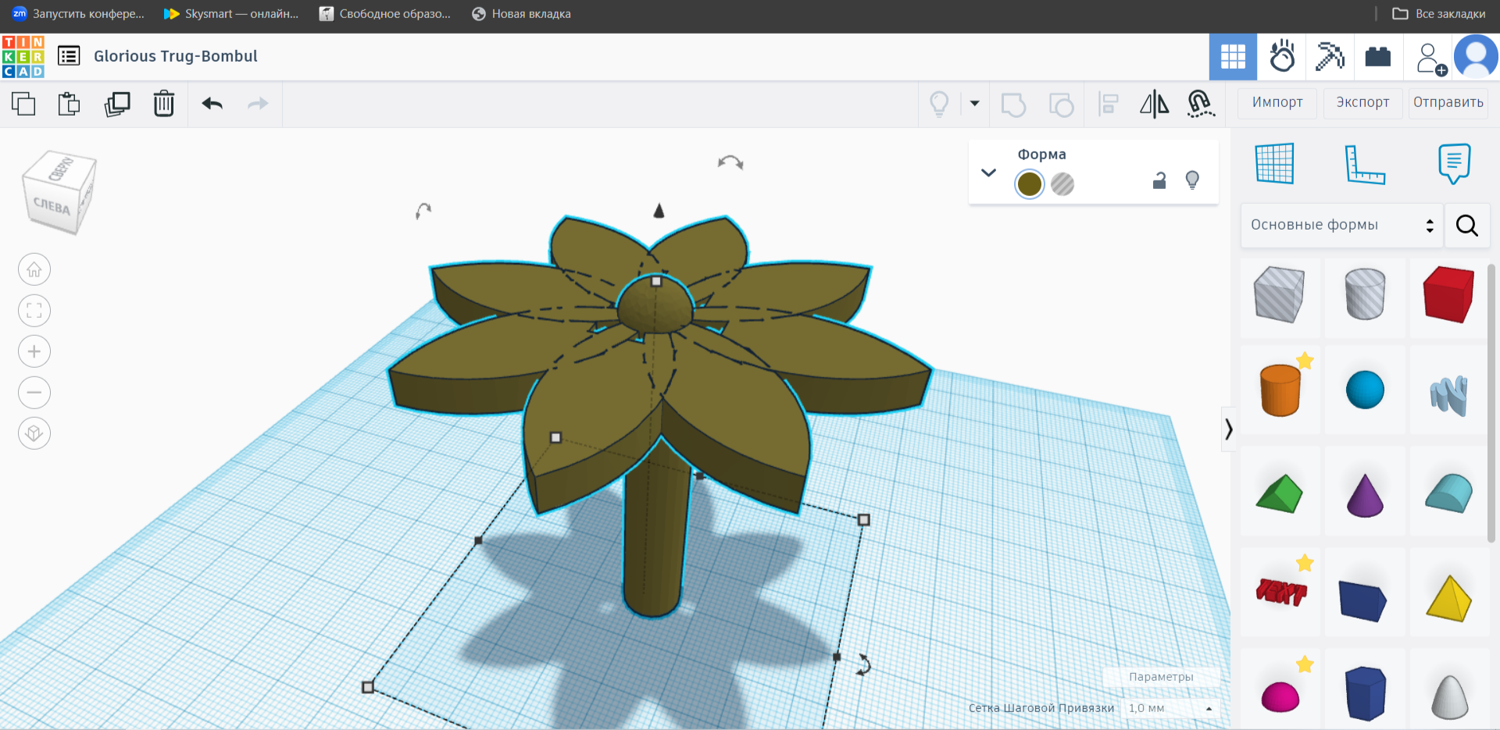1500x730 pixels.
Task: Open the Tinkercad logo home link
Action: [23, 56]
